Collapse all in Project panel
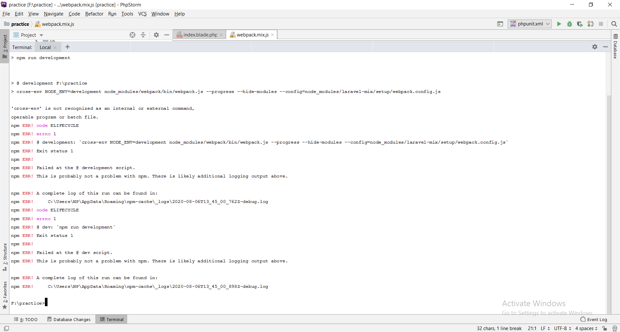Viewport: 620px width, 332px height. pyautogui.click(x=143, y=35)
